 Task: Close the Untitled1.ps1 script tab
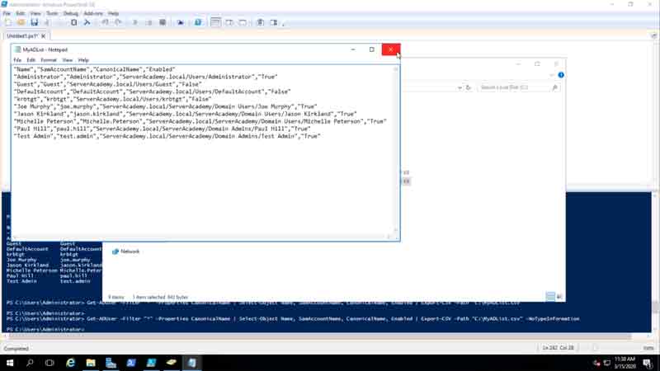[44, 36]
